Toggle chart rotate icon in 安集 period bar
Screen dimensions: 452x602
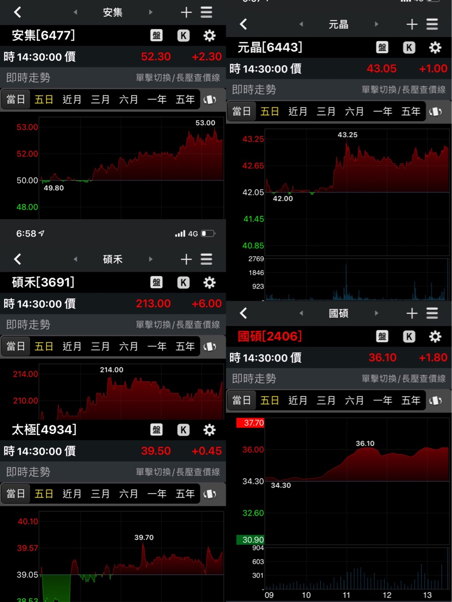(210, 100)
